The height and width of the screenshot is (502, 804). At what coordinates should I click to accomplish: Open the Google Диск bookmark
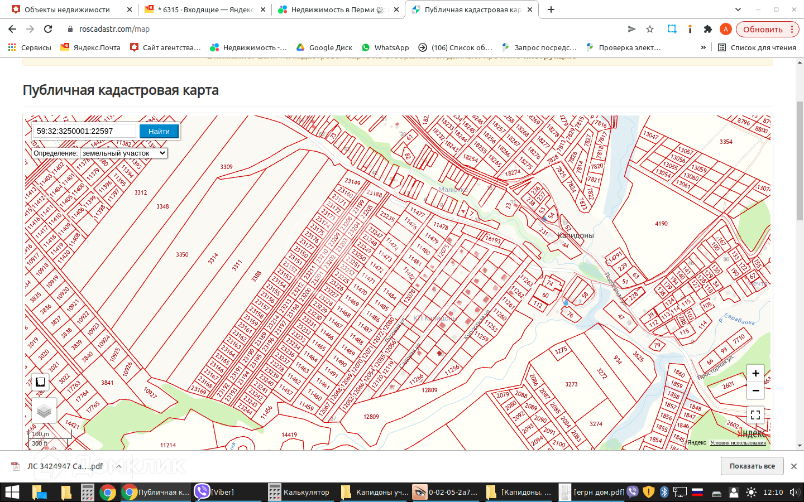coord(324,47)
